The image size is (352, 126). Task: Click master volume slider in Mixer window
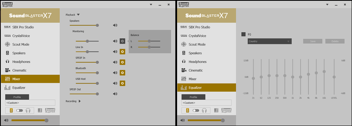click(30, 120)
